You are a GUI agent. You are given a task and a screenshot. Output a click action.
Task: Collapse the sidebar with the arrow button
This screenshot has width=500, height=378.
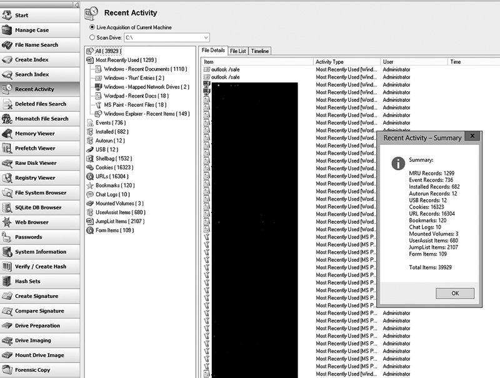click(x=76, y=4)
